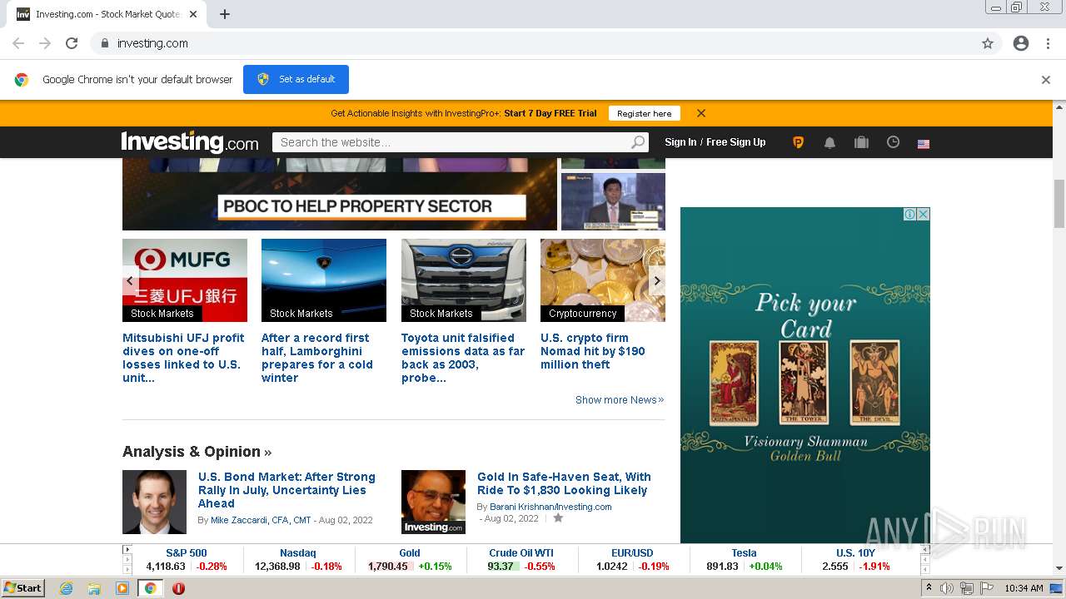Open the InvestingPro icon in header

(798, 142)
